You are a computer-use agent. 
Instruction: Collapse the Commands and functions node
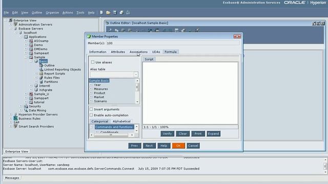pyautogui.click(x=92, y=127)
